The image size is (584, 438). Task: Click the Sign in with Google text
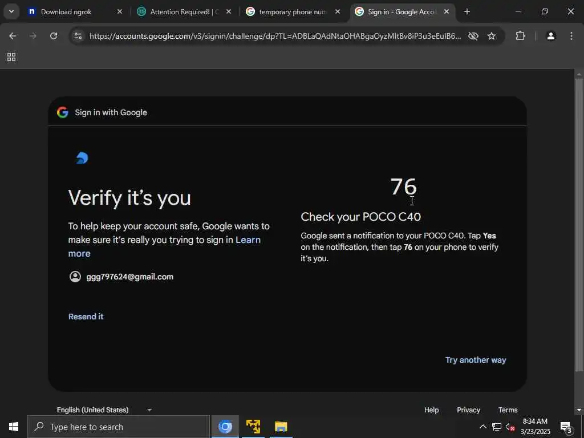(111, 112)
